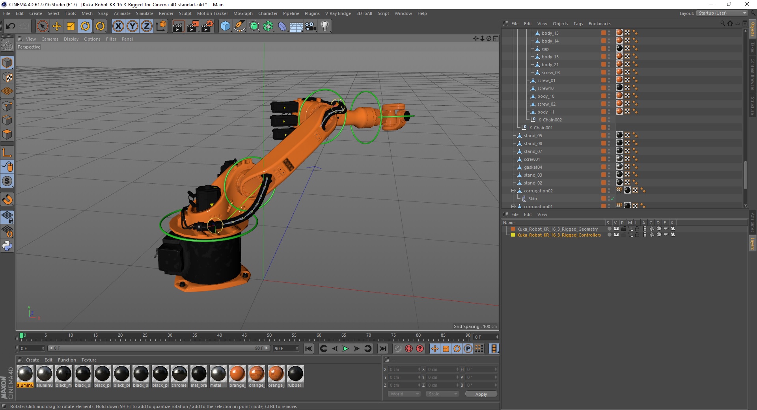The height and width of the screenshot is (410, 757).
Task: Open viewport Cameras menu
Action: (50, 39)
